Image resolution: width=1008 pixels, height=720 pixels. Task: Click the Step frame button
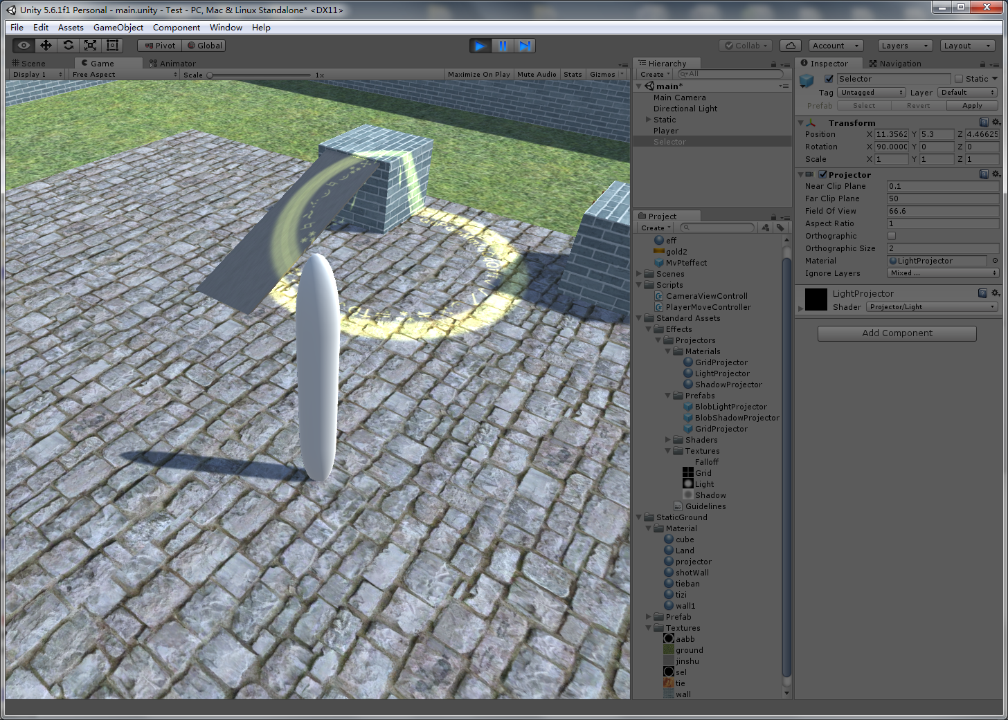point(525,46)
